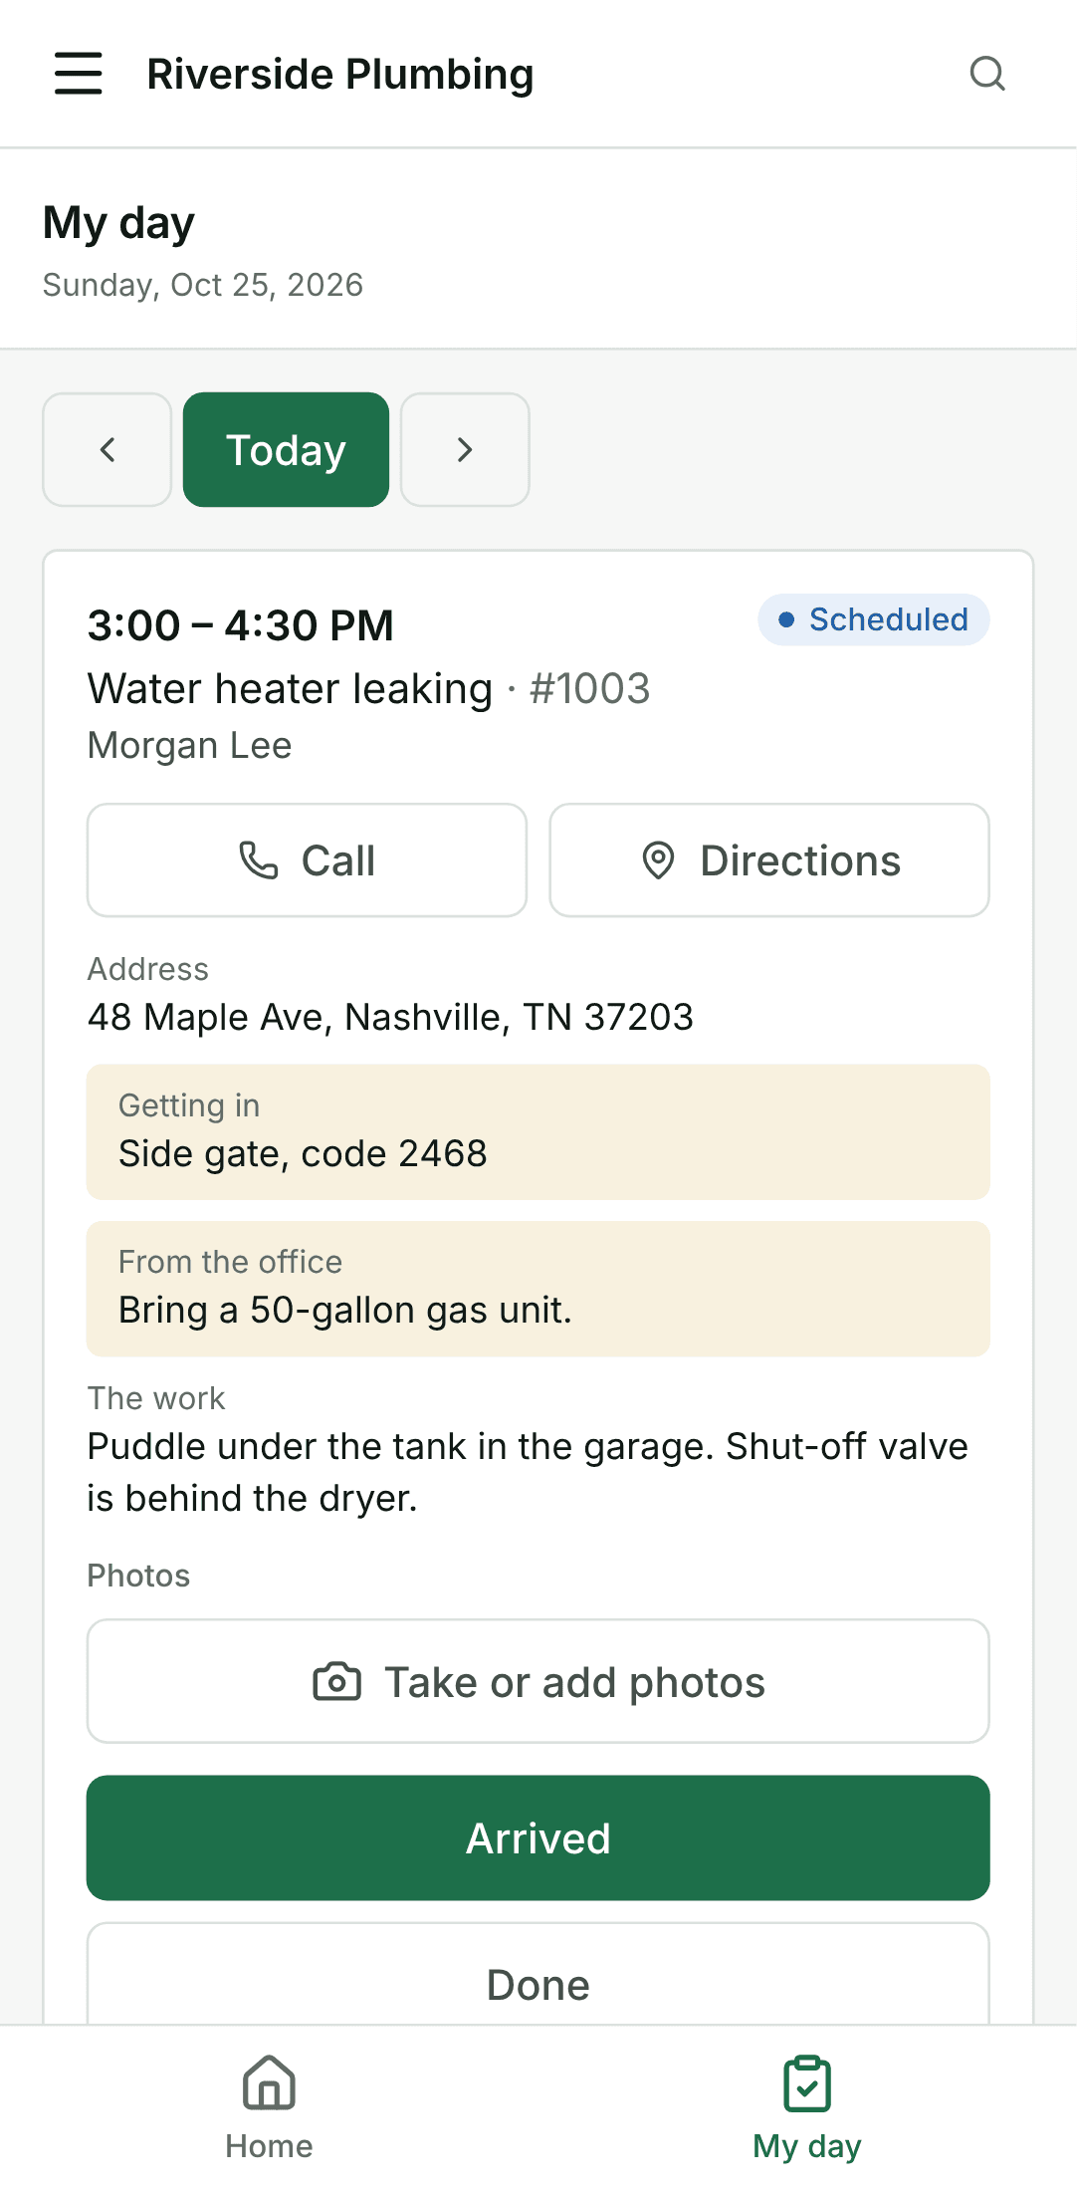
Task: Select the Today button
Action: 286,449
